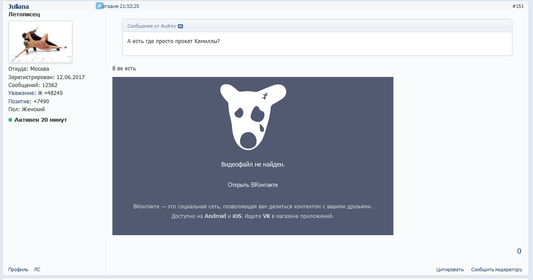Click the VK store link in embed

coord(266,216)
